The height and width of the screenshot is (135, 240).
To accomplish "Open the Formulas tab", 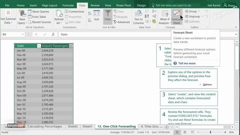I will (68, 5).
